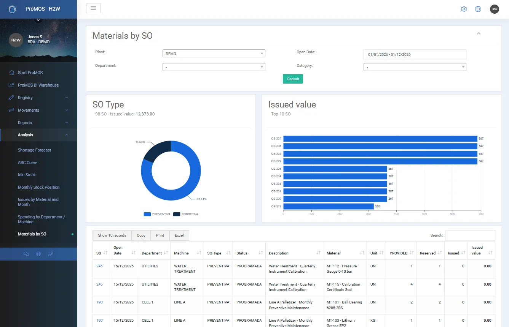Sort the table by Status column
Screen dimensions: 509x327
pos(249,250)
